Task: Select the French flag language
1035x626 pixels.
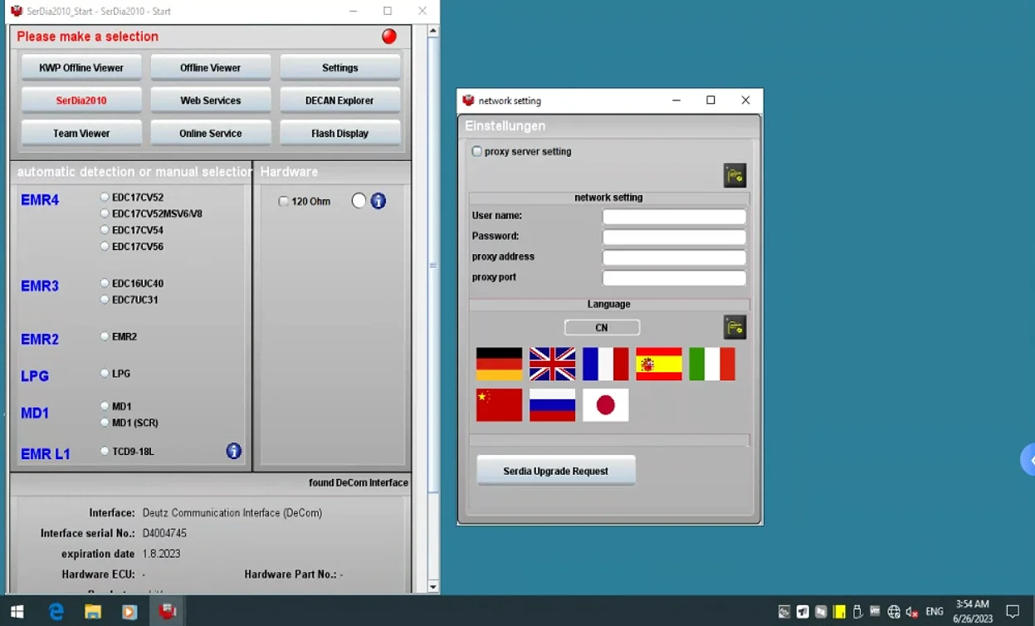Action: (605, 364)
